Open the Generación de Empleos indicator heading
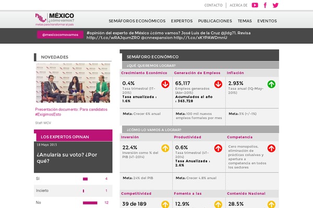Image resolution: width=313 pixels, height=208 pixels. pyautogui.click(x=197, y=73)
